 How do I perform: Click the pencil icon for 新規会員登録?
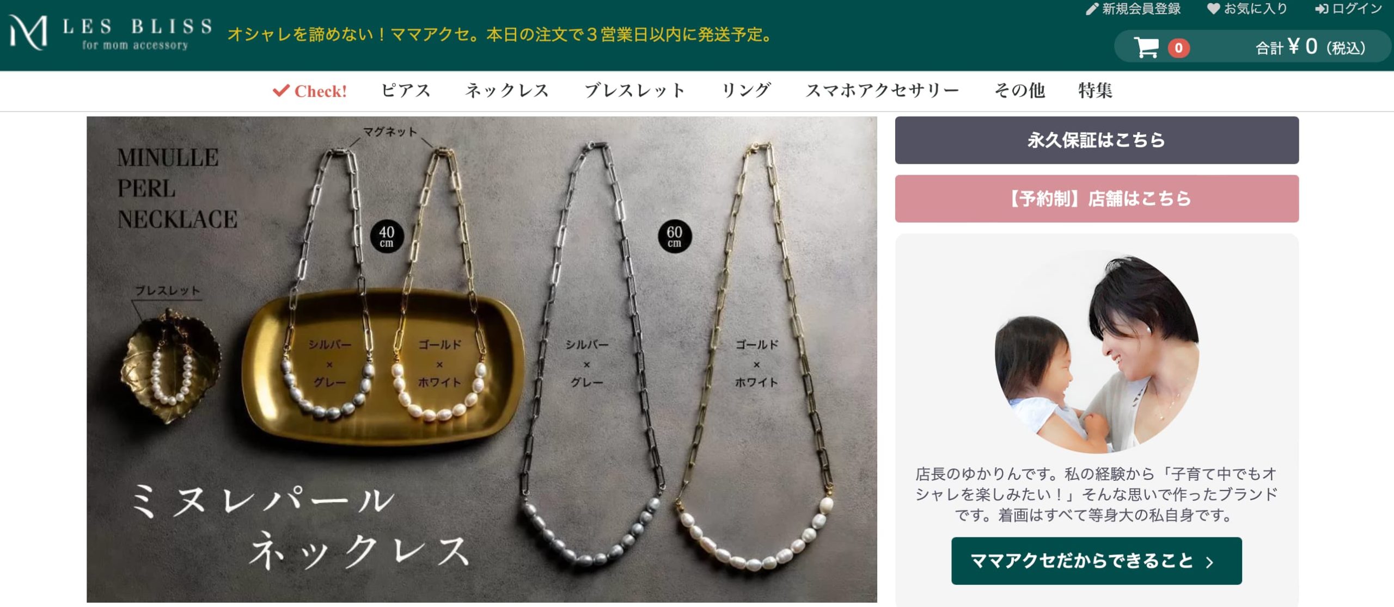point(1092,9)
